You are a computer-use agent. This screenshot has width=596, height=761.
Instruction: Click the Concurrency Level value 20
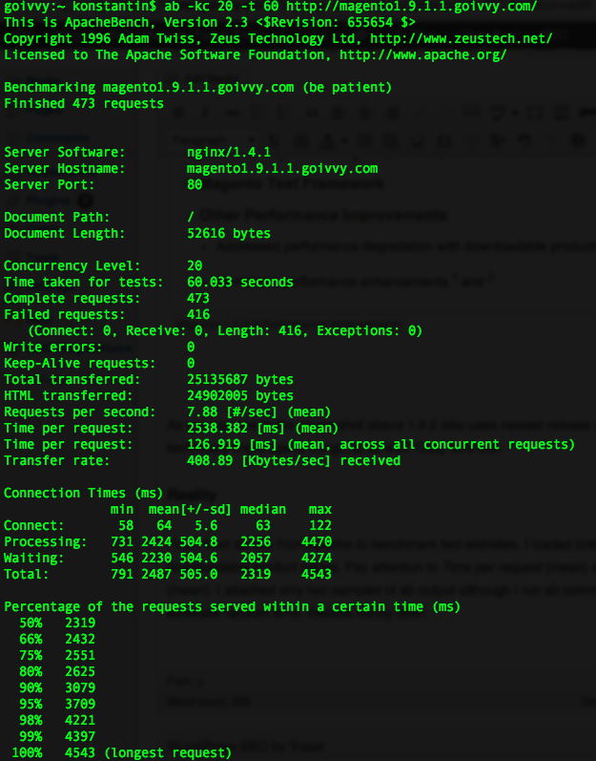[195, 266]
